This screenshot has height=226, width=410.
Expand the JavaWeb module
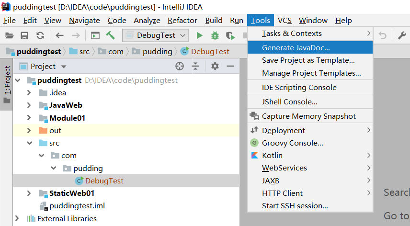click(29, 105)
